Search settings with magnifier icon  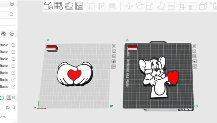click(14, 107)
